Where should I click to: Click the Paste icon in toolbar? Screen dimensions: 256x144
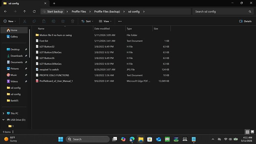click(x=44, y=21)
